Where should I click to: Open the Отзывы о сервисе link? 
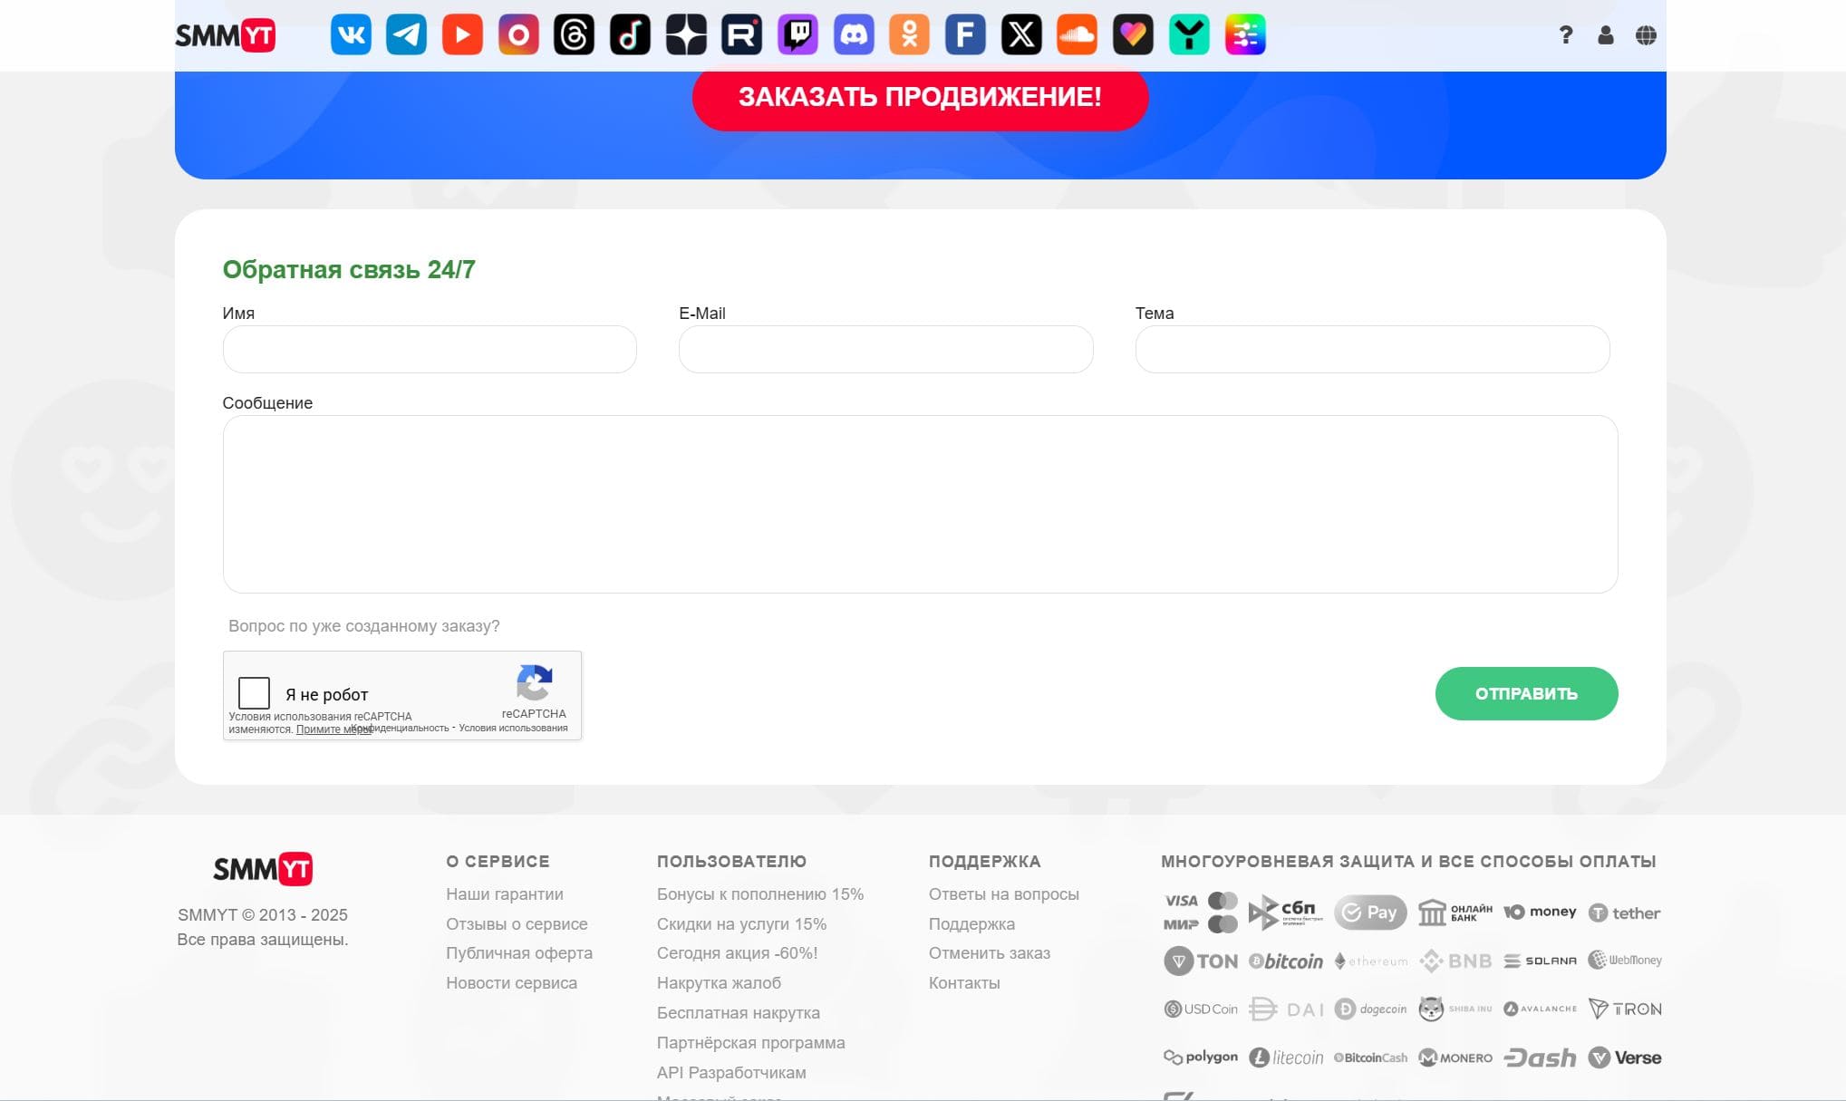click(x=517, y=924)
